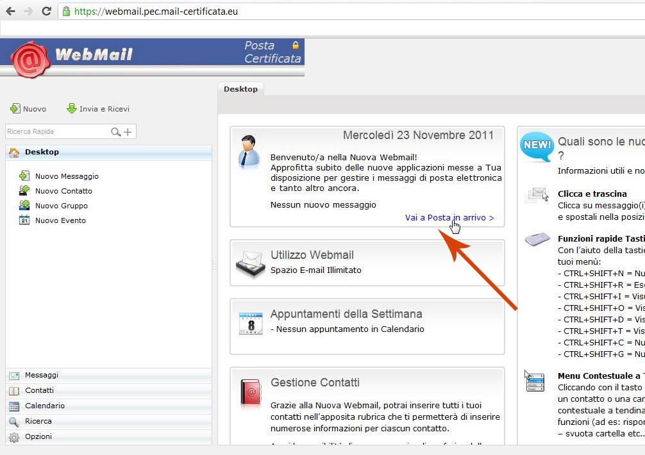The height and width of the screenshot is (455, 645).
Task: Click the Nuovo Messaggio icon
Action: point(24,176)
